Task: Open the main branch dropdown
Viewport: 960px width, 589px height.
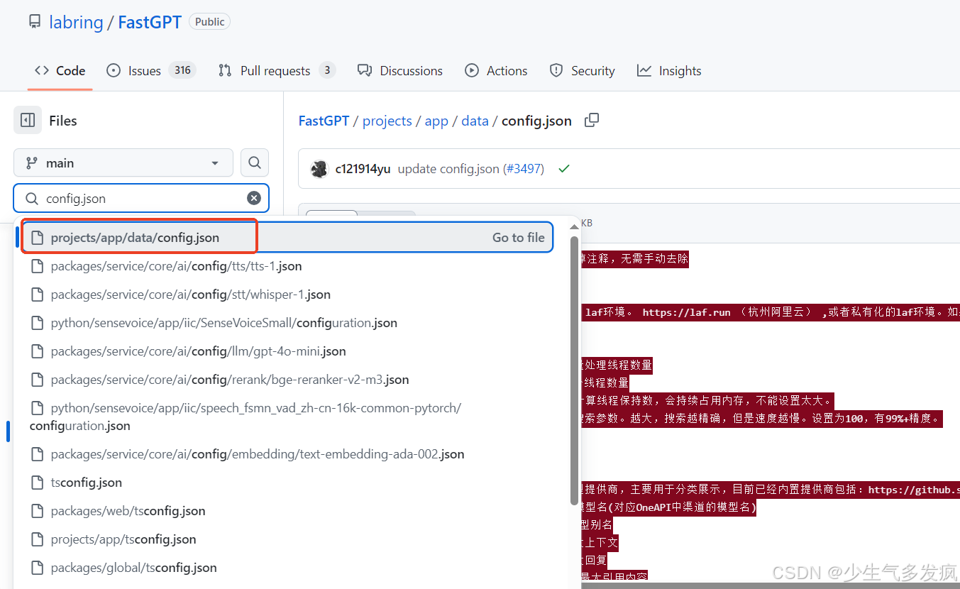Action: 123,163
